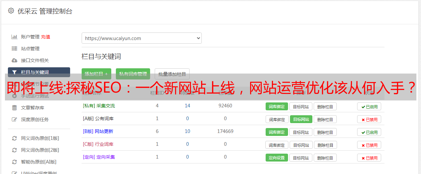Click the 定向设置 button in 定向采集 row
The image size is (421, 174).
277,158
